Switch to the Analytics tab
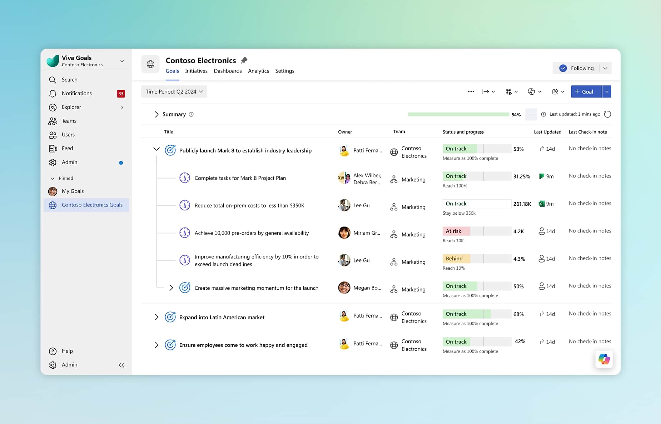Image resolution: width=661 pixels, height=424 pixels. (258, 71)
